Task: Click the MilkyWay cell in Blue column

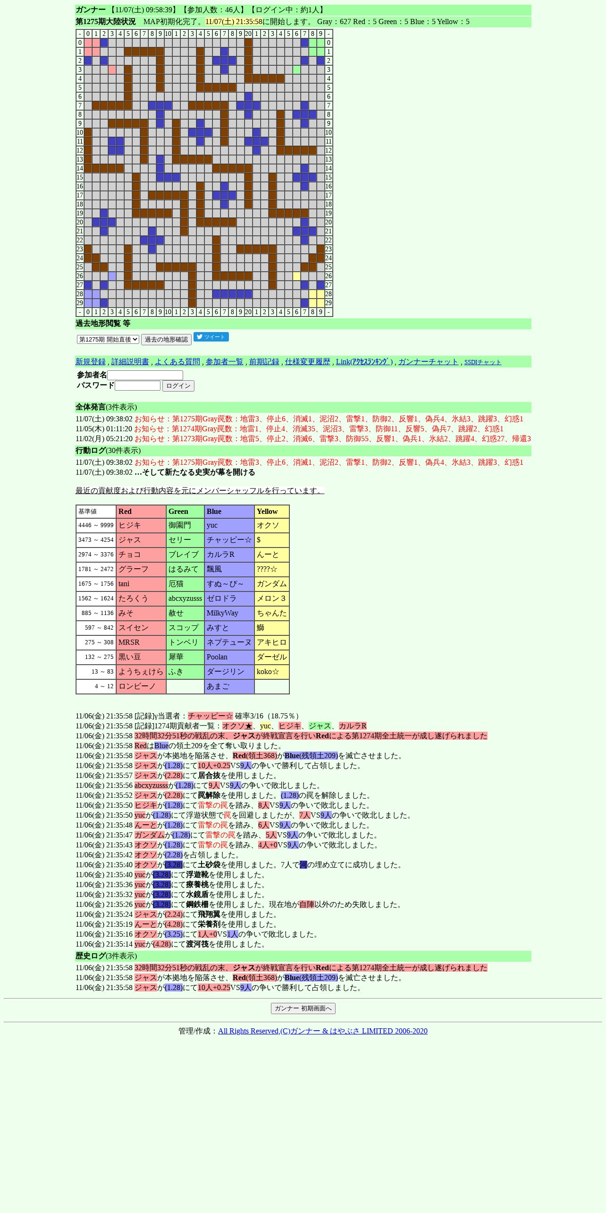Action: click(x=229, y=613)
